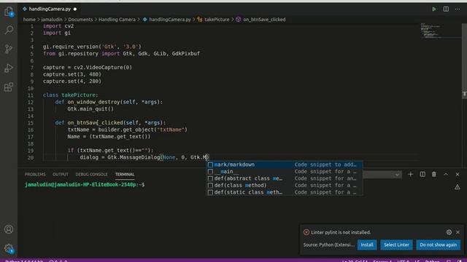Open the Search view icon
The image size is (467, 262).
(x=9, y=30)
